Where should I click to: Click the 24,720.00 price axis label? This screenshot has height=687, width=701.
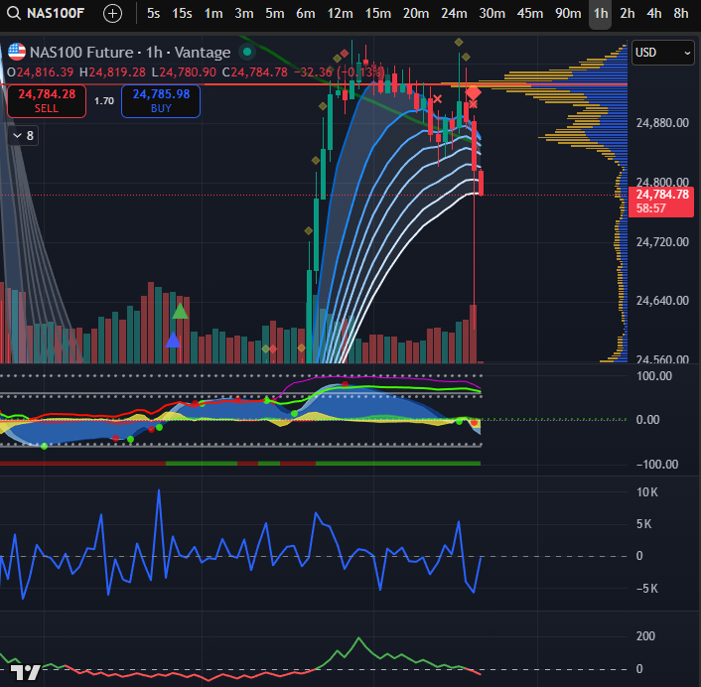pos(662,242)
